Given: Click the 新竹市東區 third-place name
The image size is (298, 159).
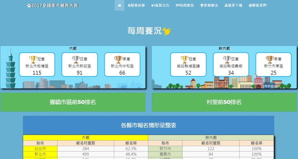Looking at the screenshot, I should tap(274, 66).
